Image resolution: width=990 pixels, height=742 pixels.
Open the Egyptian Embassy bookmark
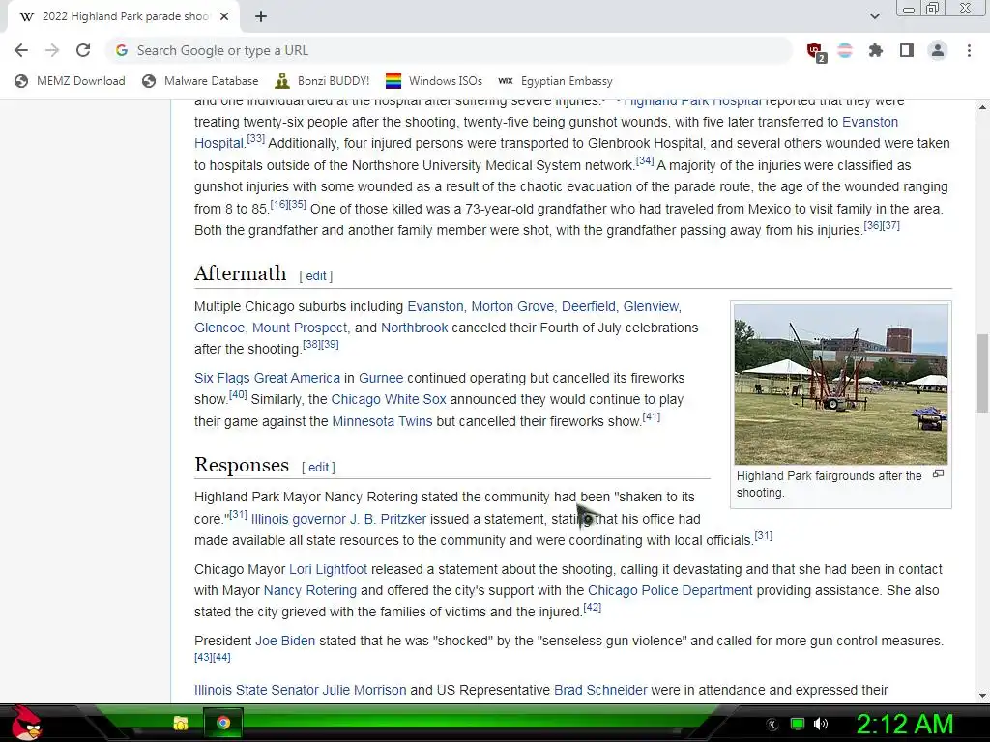tap(555, 81)
